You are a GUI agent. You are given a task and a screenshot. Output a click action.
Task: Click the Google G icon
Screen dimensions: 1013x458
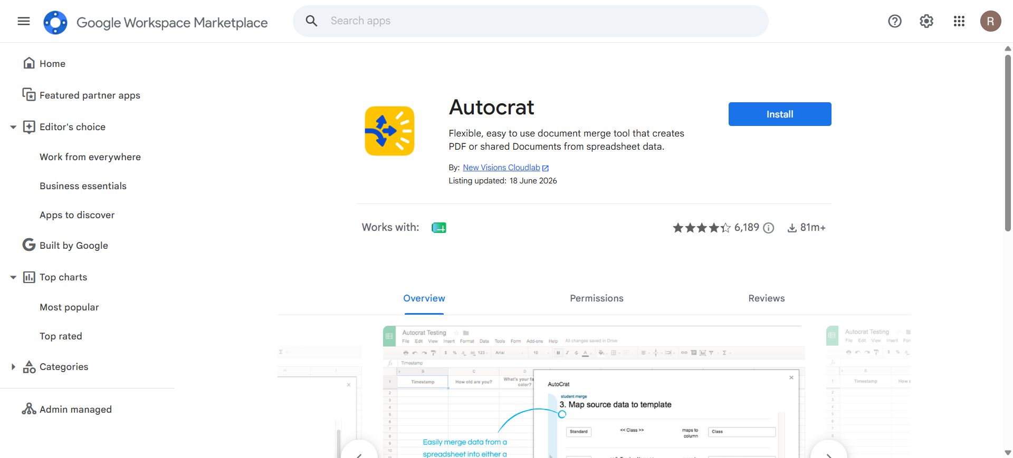click(x=29, y=245)
